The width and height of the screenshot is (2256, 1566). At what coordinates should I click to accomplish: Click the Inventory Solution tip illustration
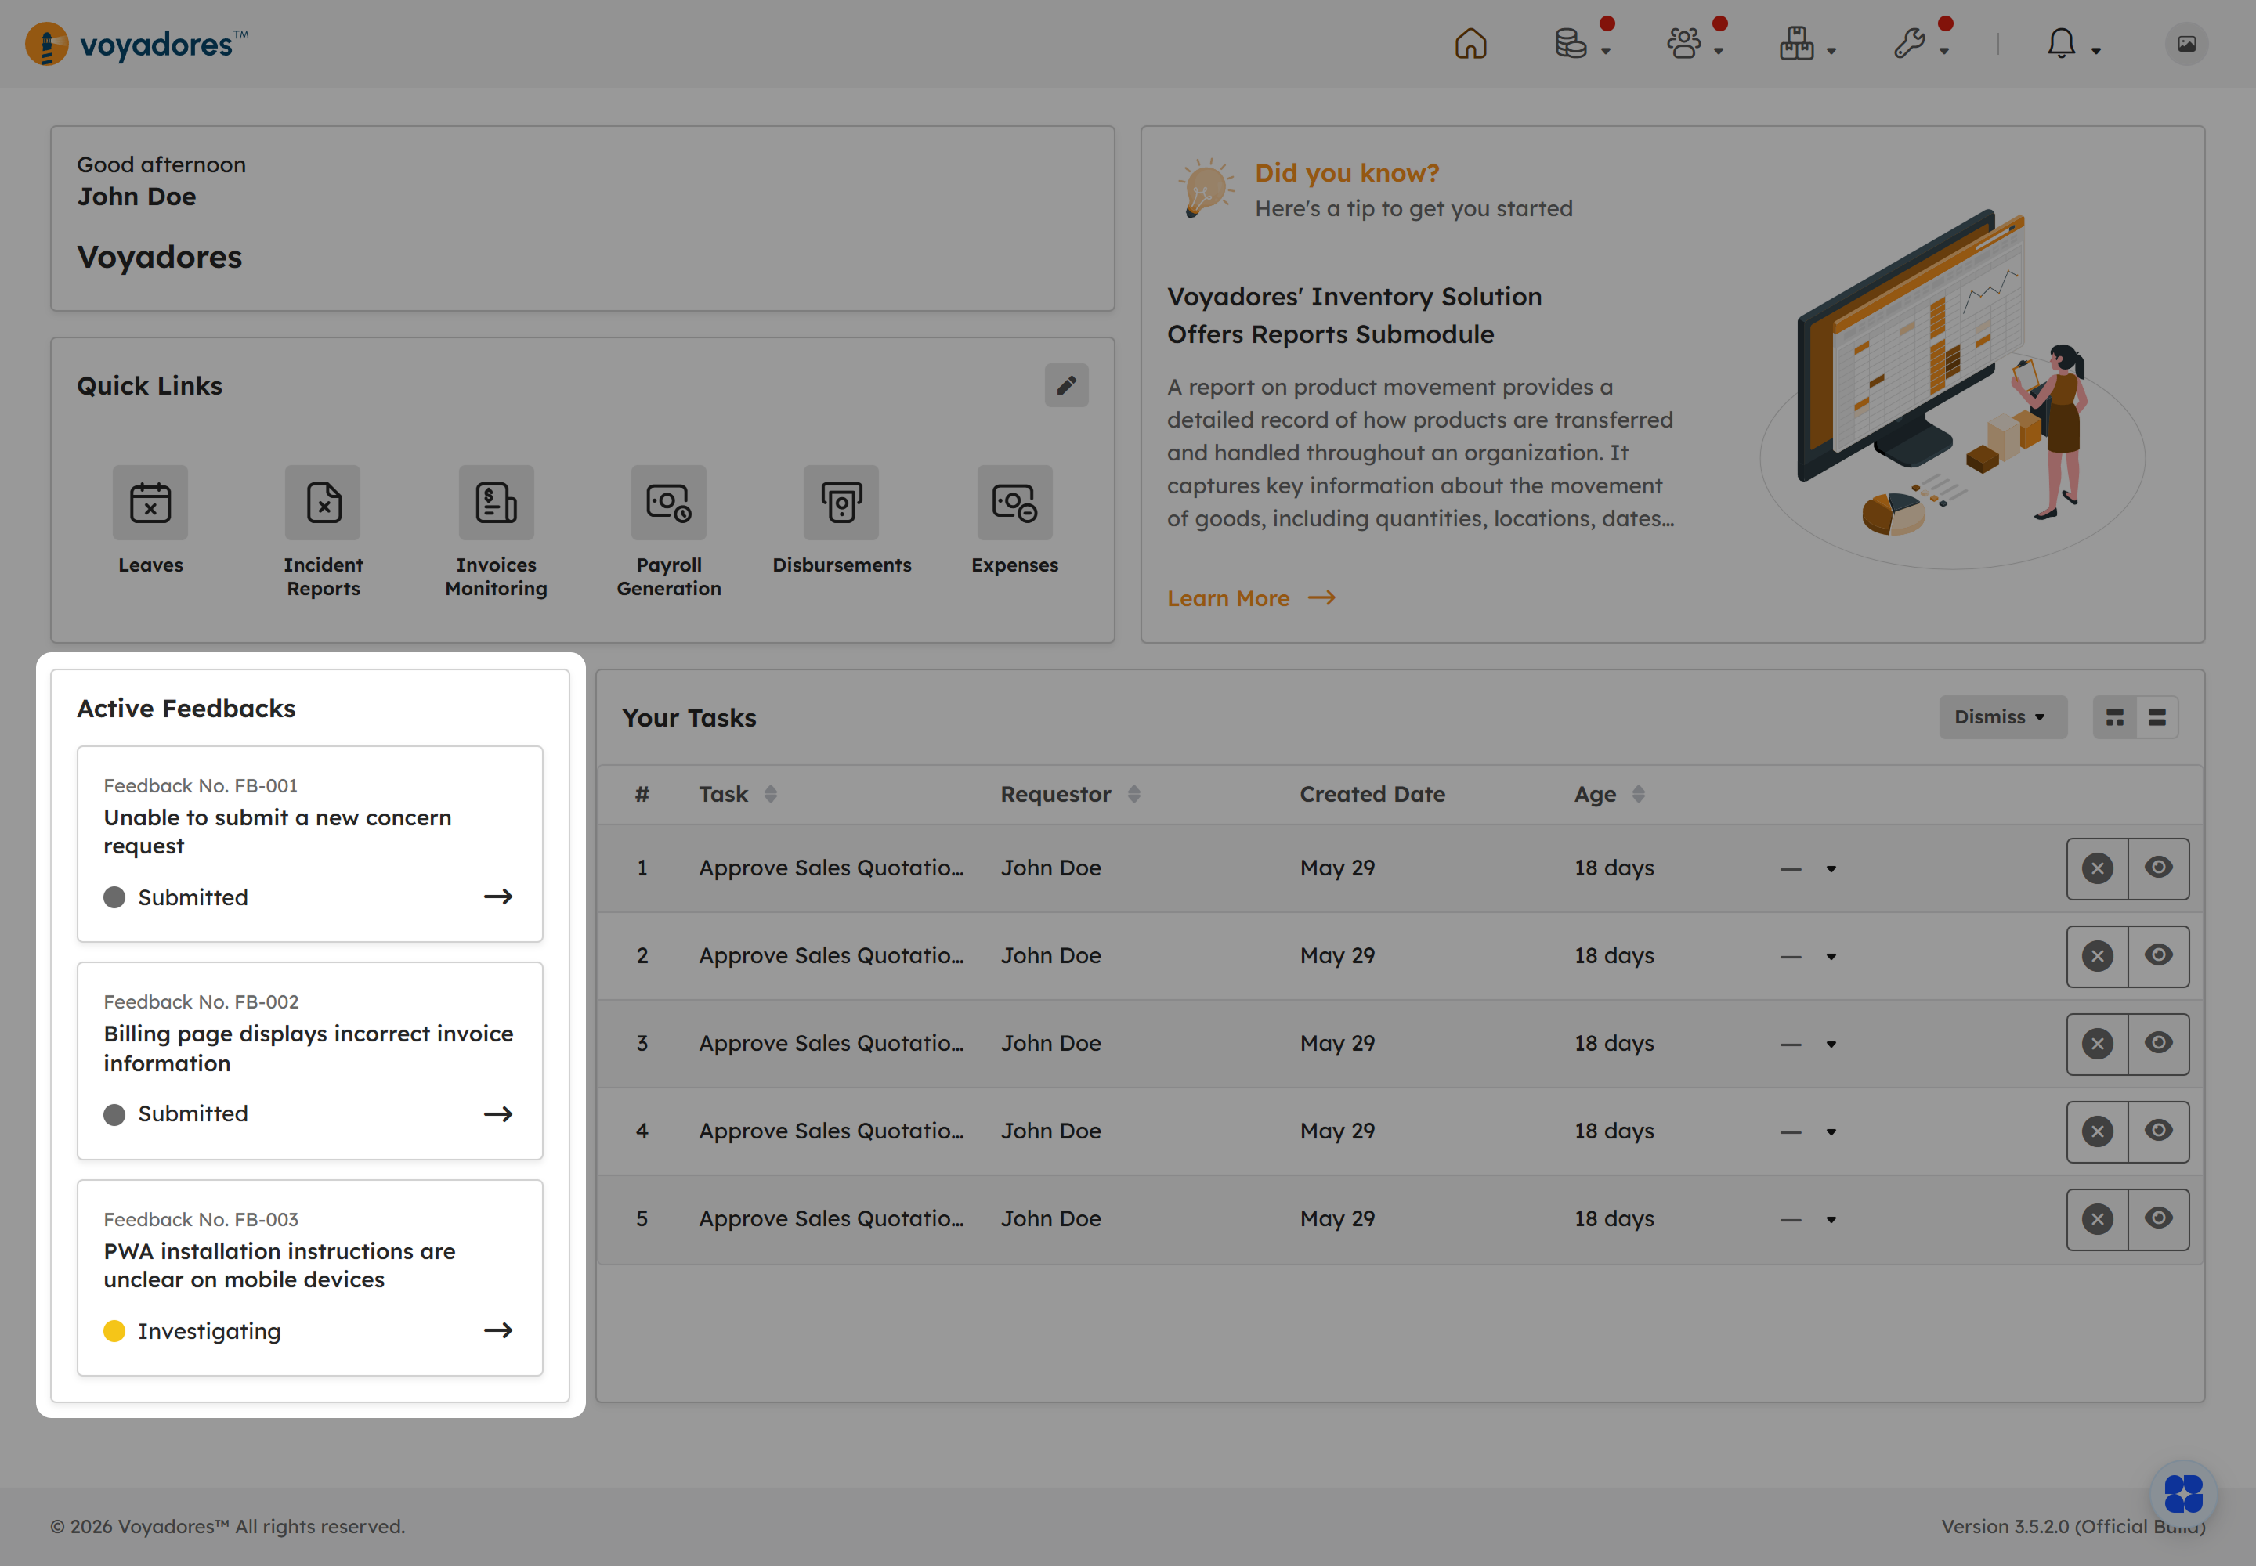tap(1951, 388)
